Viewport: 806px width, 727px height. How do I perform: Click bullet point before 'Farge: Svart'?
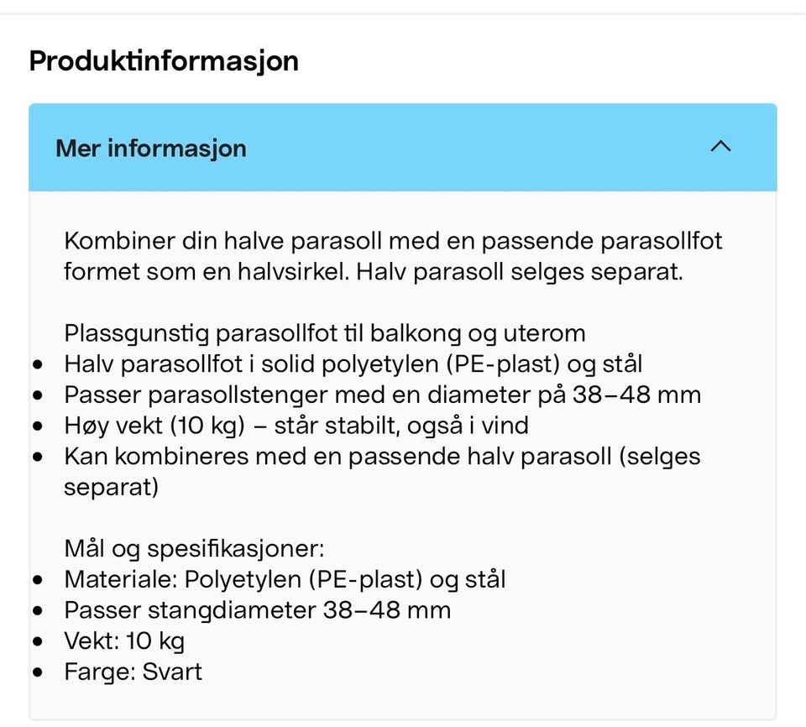click(38, 672)
